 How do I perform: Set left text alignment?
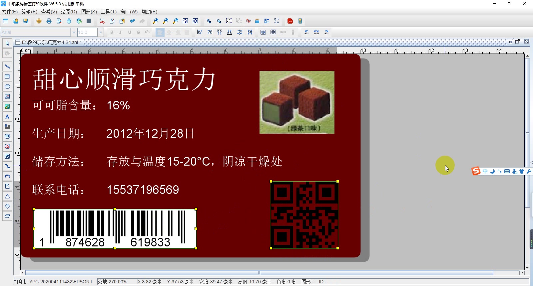click(x=160, y=32)
